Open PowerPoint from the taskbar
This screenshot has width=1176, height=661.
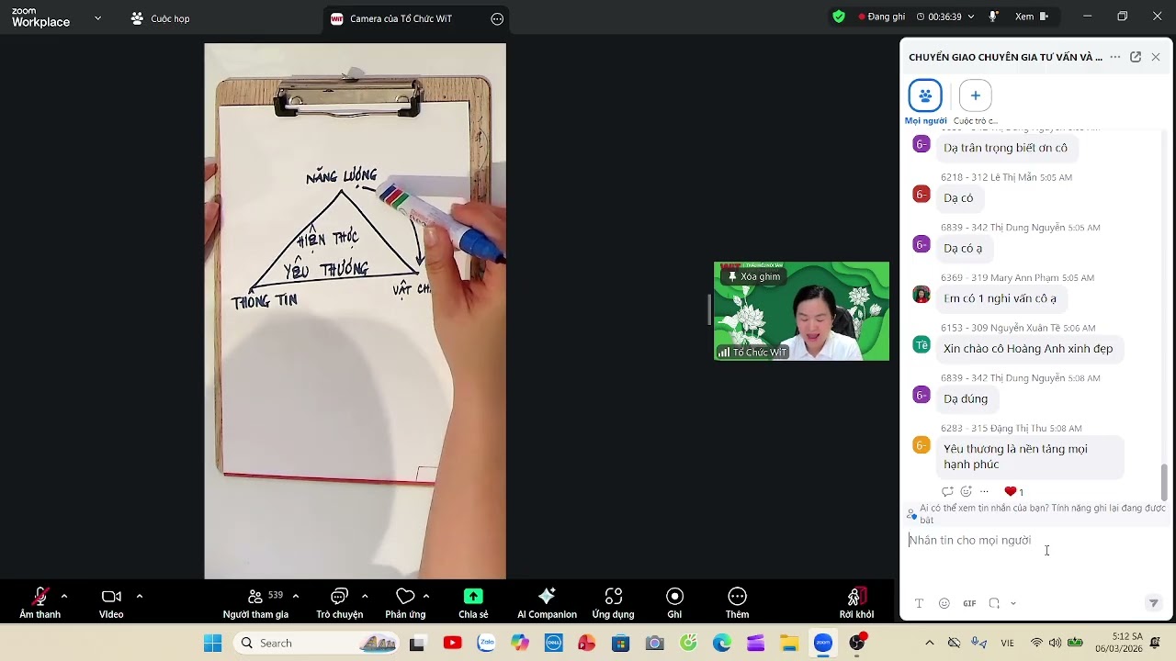(x=587, y=643)
